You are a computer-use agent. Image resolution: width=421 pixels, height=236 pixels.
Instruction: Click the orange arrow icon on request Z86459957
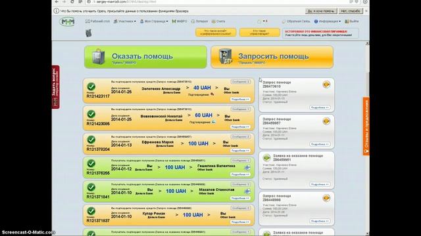tap(326, 121)
